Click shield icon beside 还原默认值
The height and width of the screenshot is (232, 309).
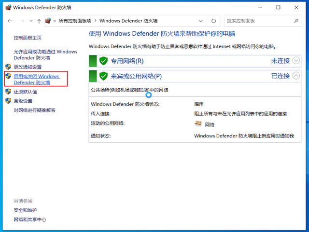point(8,92)
